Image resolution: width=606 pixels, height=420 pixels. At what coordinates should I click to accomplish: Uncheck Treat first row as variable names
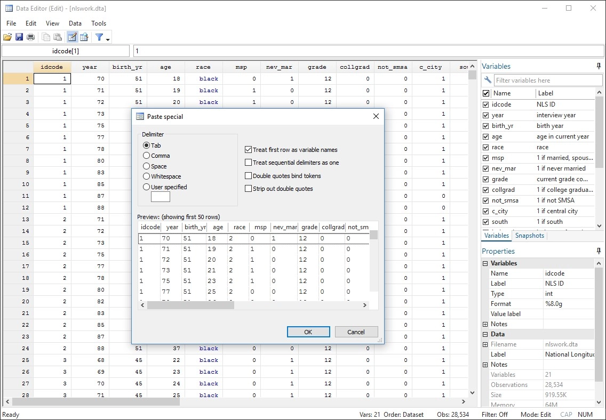tap(249, 150)
